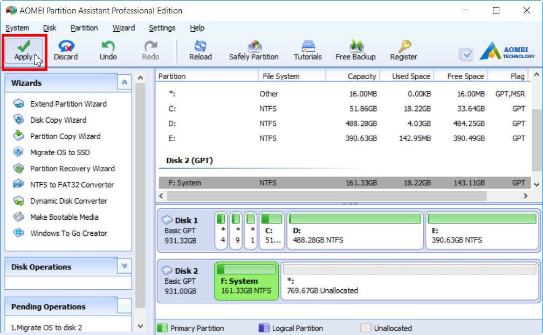Image resolution: width=543 pixels, height=335 pixels.
Task: Click the AOMEI Technology logo
Action: tap(507, 51)
